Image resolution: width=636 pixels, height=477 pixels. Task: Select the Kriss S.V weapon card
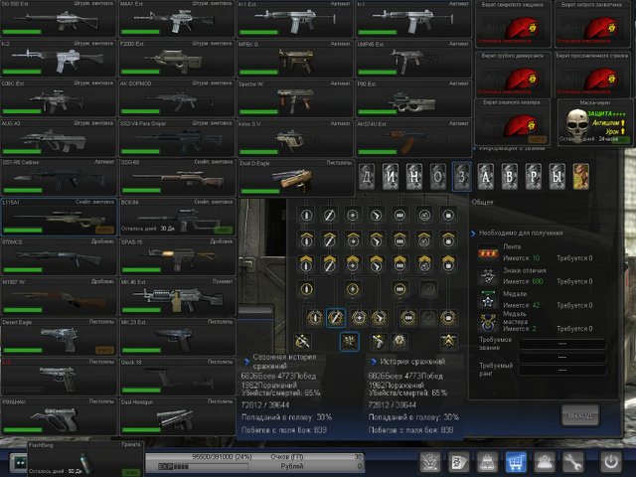[x=295, y=138]
